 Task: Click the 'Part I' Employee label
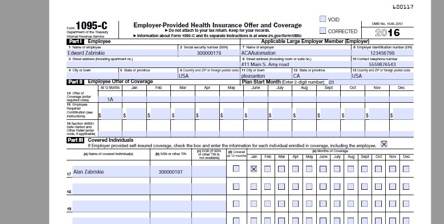(x=75, y=41)
